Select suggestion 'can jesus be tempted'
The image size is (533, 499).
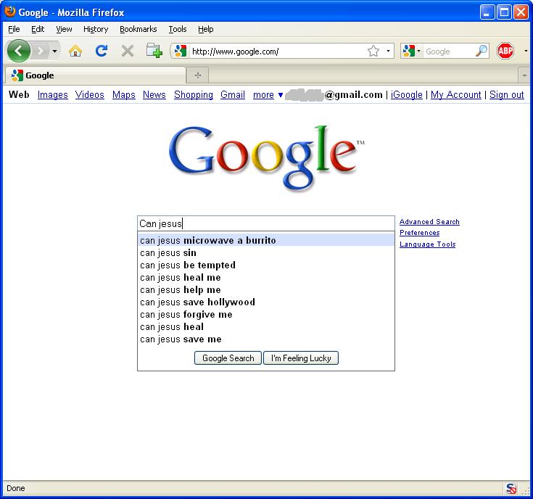pyautogui.click(x=266, y=265)
